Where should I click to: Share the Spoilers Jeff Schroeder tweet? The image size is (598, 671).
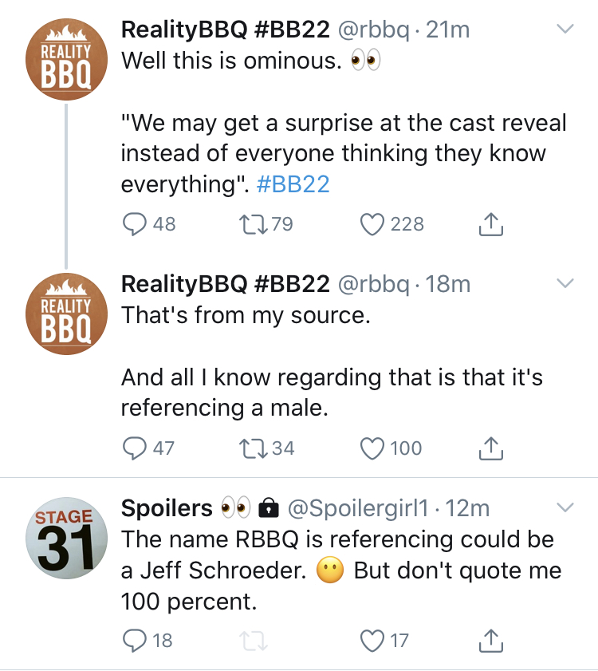(x=490, y=641)
